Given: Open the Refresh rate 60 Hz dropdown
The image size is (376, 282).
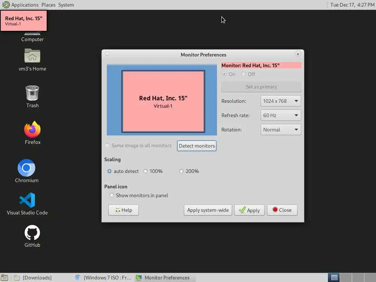Looking at the screenshot, I should tap(281, 115).
